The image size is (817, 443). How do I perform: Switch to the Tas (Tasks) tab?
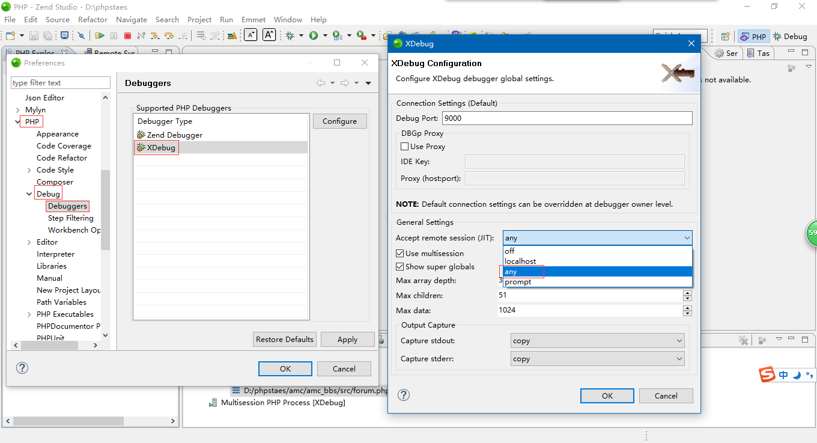click(x=759, y=53)
